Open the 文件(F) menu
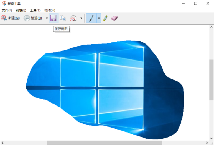The height and width of the screenshot is (145, 214). (7, 10)
